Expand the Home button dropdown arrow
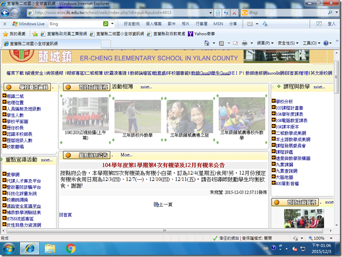The height and width of the screenshot is (257, 342). [x=214, y=43]
